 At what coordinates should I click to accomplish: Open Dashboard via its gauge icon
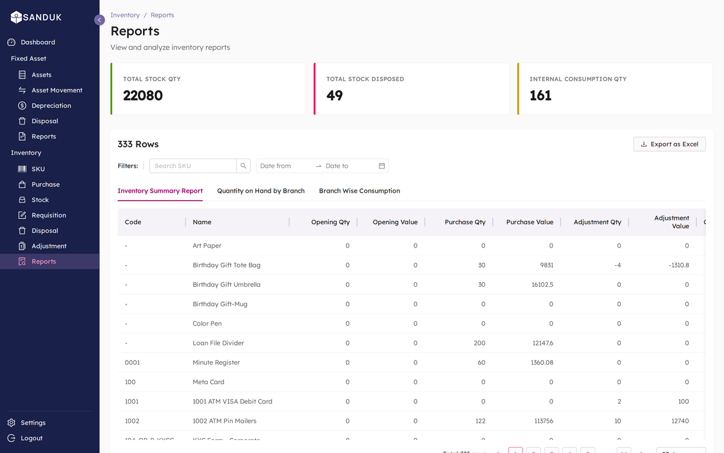click(11, 42)
